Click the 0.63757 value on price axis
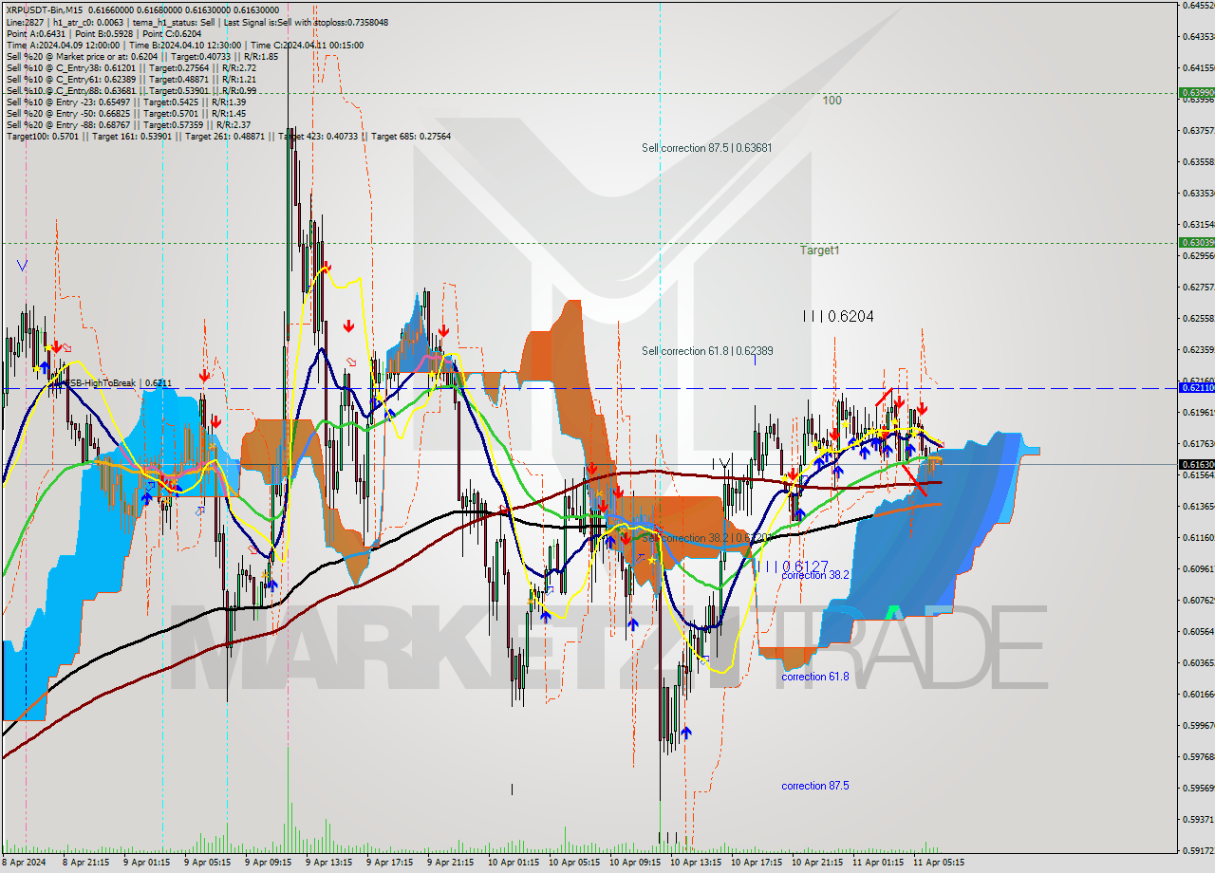Viewport: 1215px width, 873px height. click(1198, 130)
